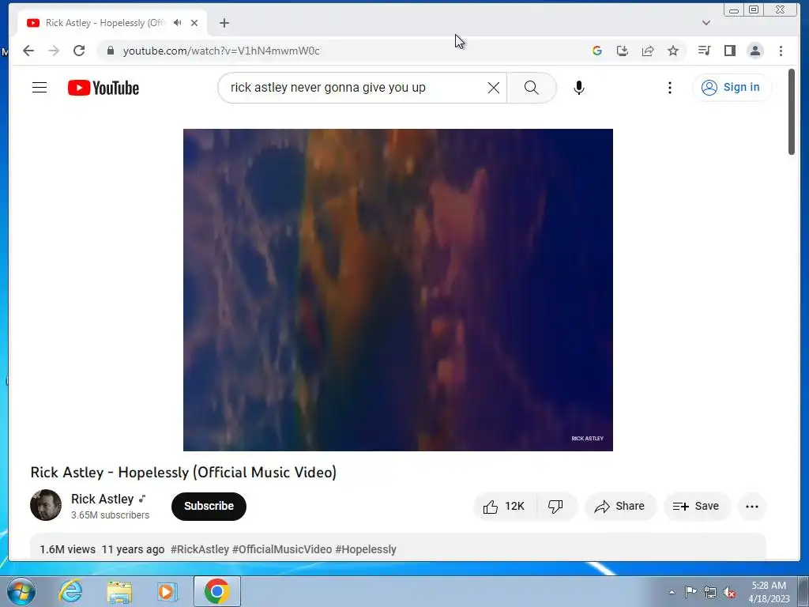Toggle the Chrome side panel
This screenshot has width=809, height=607.
click(x=729, y=51)
